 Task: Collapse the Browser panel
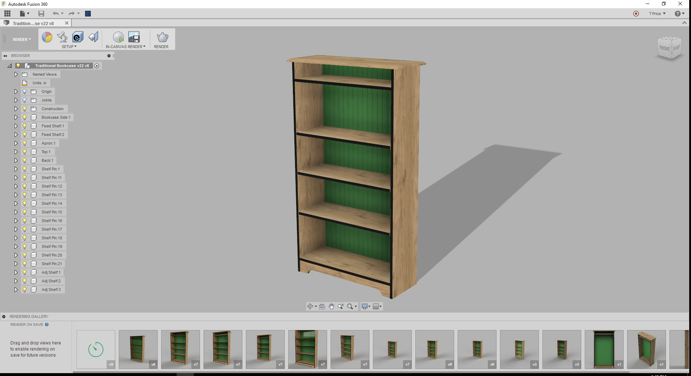click(x=5, y=56)
